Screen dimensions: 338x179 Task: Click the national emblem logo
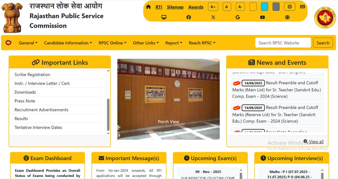pos(12,18)
